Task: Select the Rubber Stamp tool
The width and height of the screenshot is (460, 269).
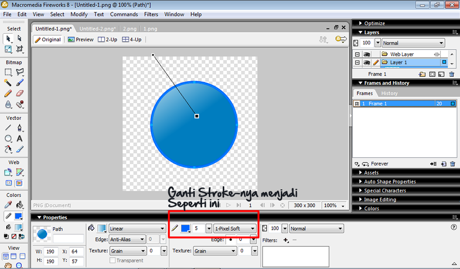Action: (19, 104)
